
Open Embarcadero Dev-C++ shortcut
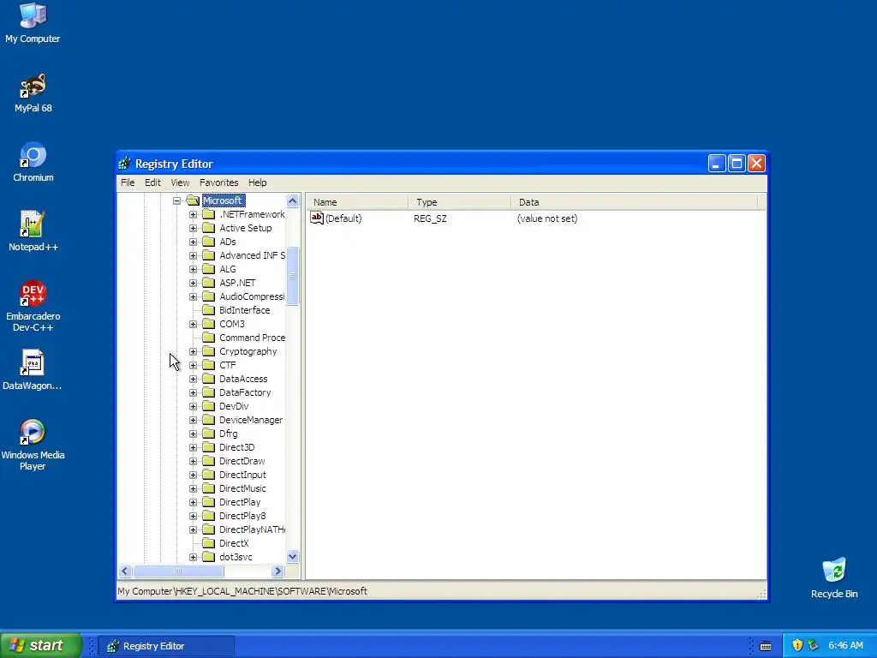[33, 306]
